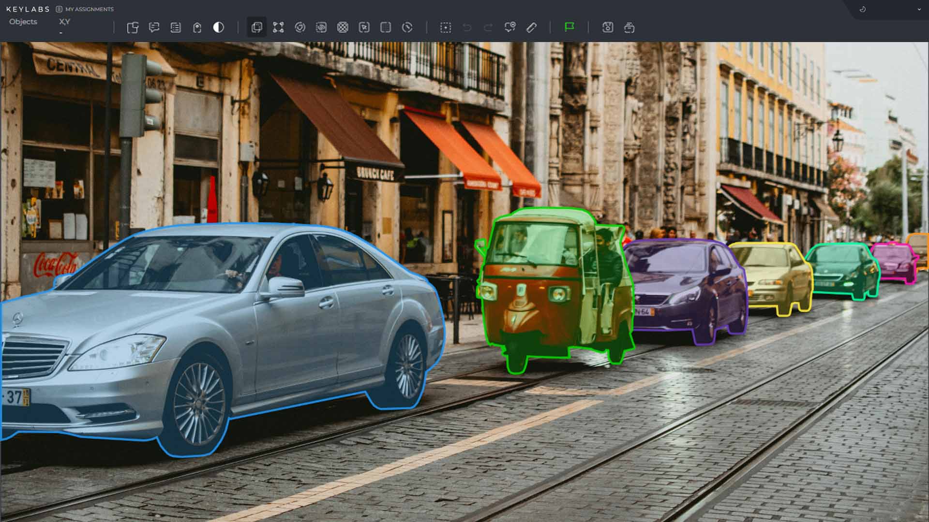Select the pin drop marker tool
Image resolution: width=929 pixels, height=522 pixels.
coord(509,28)
